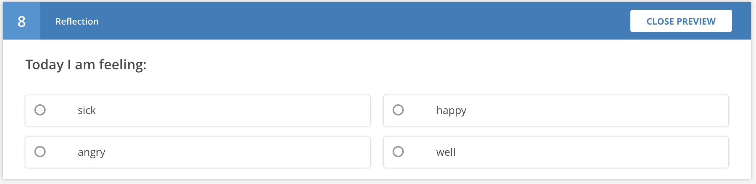Image resolution: width=756 pixels, height=184 pixels.
Task: Click blank space inside the "angry" option card
Action: (232, 152)
